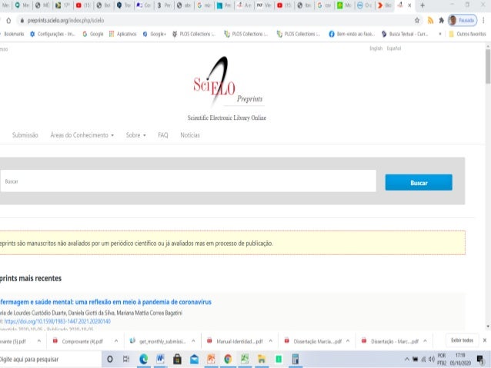Screen dimensions: 491x368
Task: Open the notification center icon
Action: coord(480,360)
